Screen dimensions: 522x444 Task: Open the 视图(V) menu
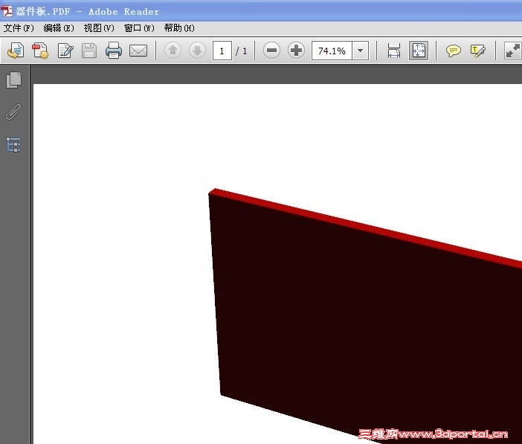[99, 28]
